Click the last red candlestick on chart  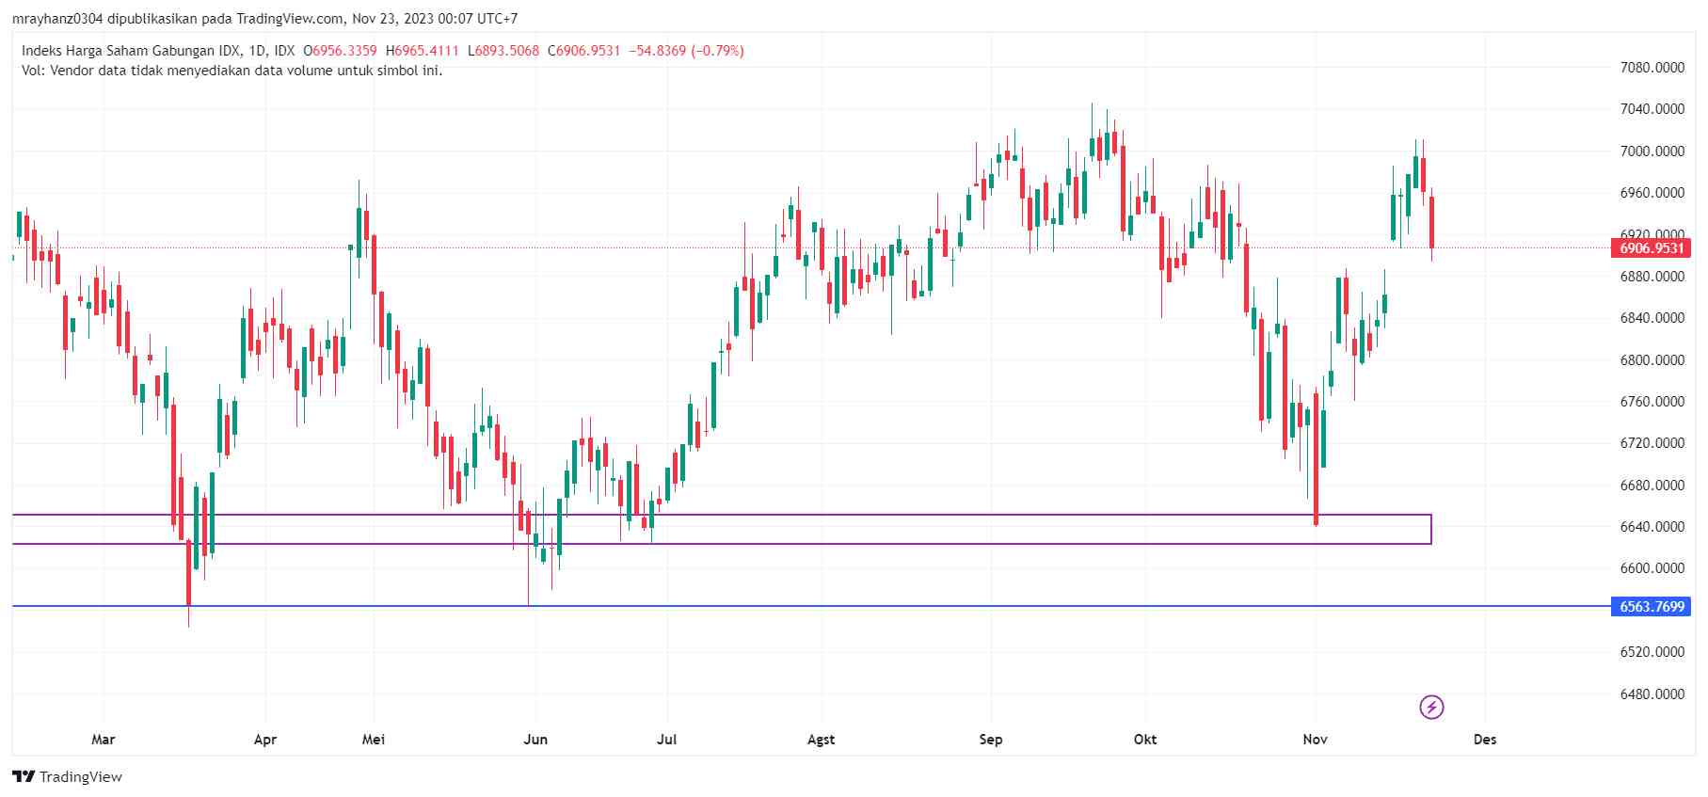coord(1431,222)
